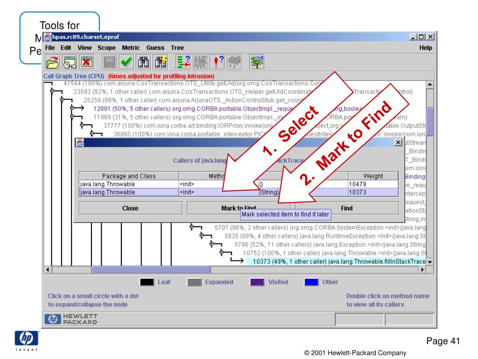This screenshot has width=478, height=359.
Task: Collapse the 5786 java.lang.Exception node
Action: click(x=211, y=244)
